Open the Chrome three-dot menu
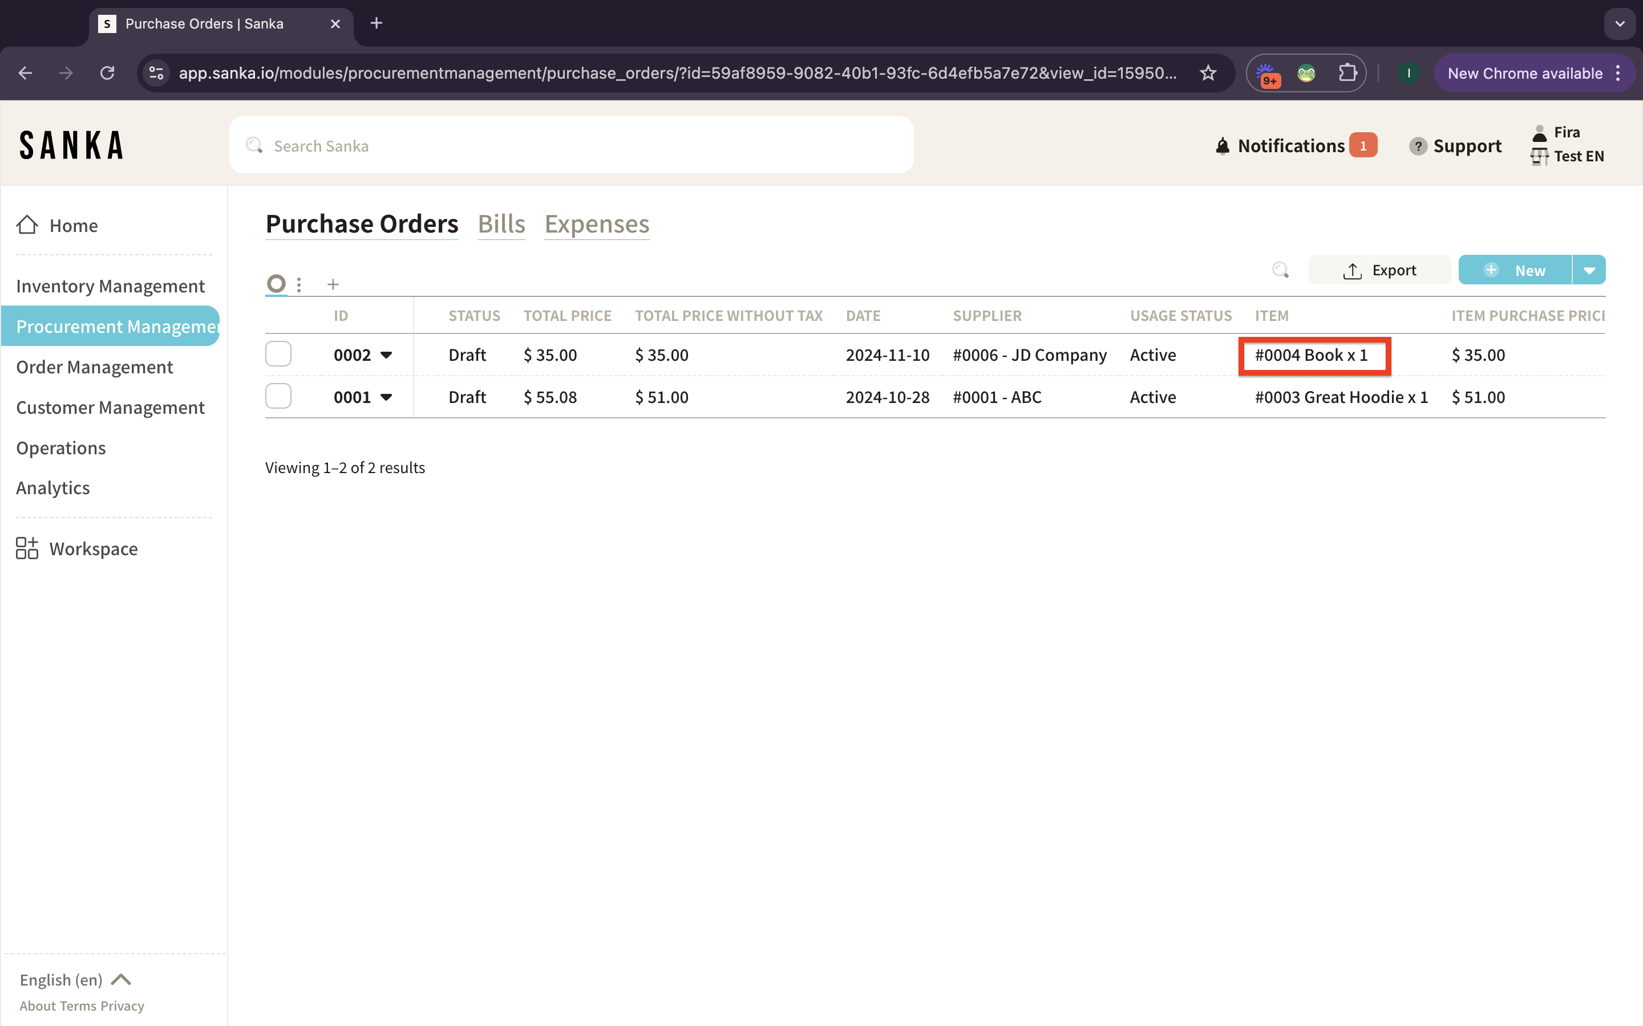The image size is (1643, 1026). [x=1618, y=74]
